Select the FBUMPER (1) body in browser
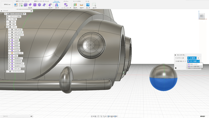The image size is (209, 118). tap(18, 58)
